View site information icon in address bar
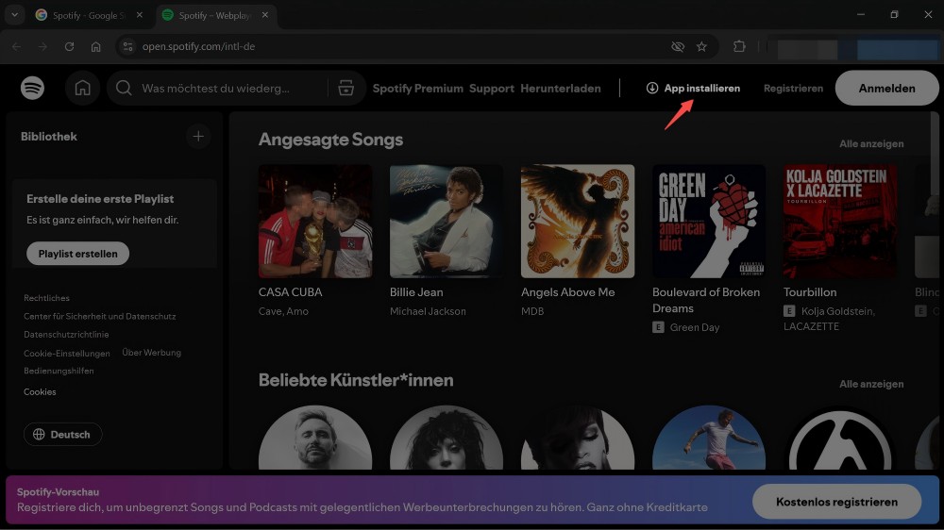The image size is (944, 530). (127, 46)
